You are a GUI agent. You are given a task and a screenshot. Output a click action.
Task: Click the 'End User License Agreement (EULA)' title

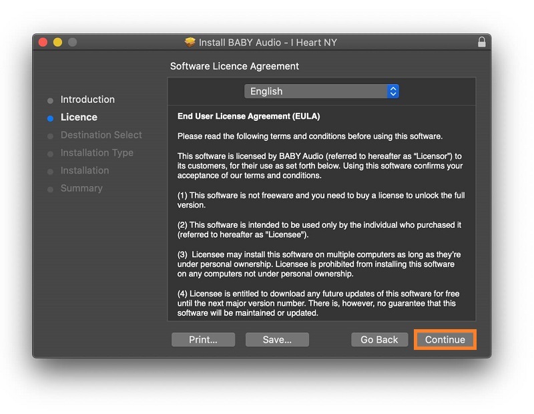pos(248,116)
